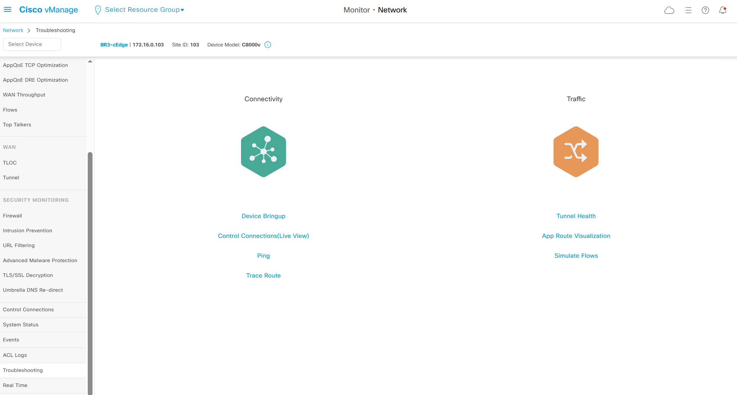
Task: Click the cloud status icon
Action: click(669, 10)
